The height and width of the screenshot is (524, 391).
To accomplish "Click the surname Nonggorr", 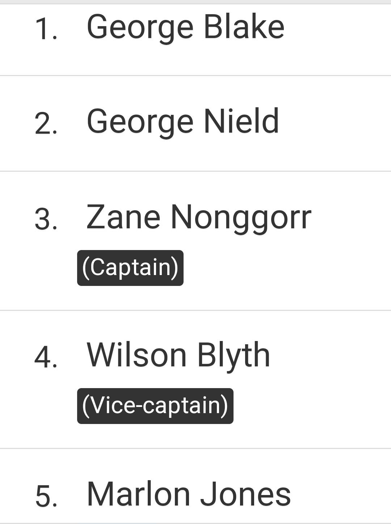I will point(241,218).
